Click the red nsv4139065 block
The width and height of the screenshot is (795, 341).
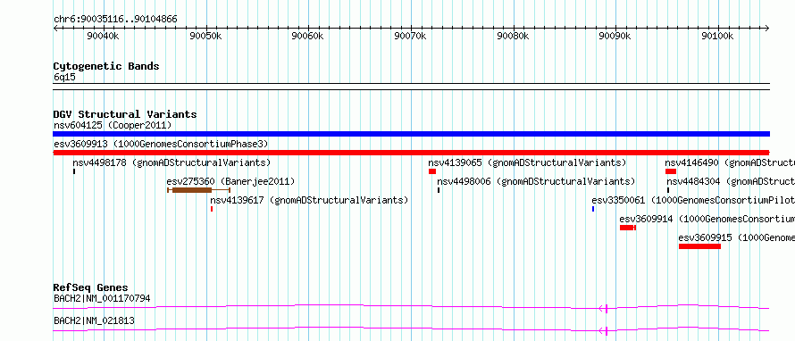[432, 171]
